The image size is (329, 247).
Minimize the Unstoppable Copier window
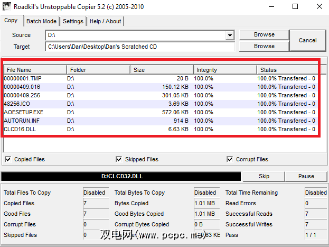coord(271,6)
